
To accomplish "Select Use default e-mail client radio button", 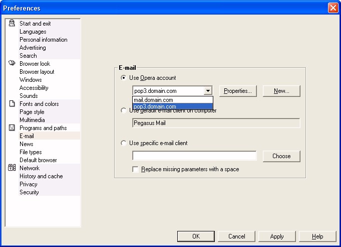I will (123, 110).
